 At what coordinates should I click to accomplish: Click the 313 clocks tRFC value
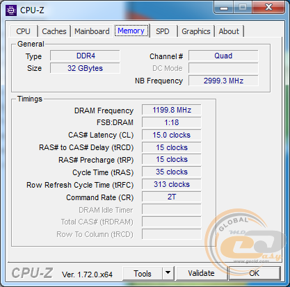click(x=172, y=185)
